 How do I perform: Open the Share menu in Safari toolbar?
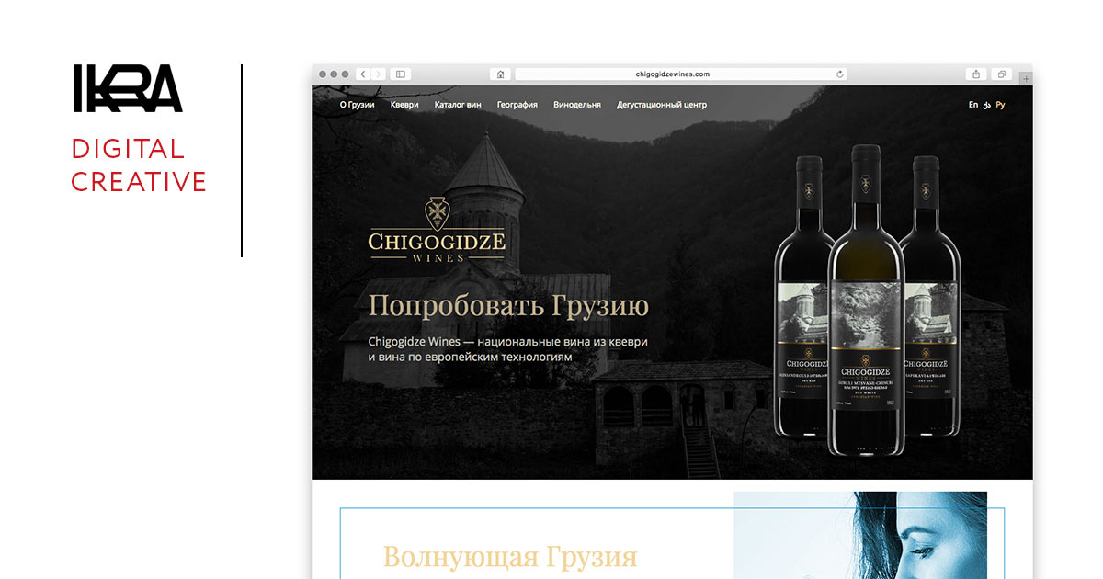976,74
